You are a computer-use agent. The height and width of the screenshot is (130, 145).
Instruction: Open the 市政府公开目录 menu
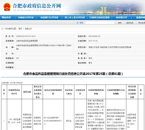coord(26,18)
